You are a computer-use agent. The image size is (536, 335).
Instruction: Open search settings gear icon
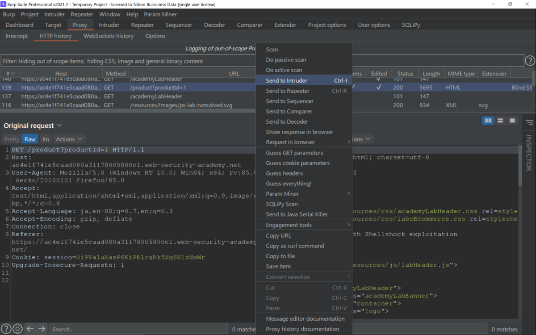[17, 329]
